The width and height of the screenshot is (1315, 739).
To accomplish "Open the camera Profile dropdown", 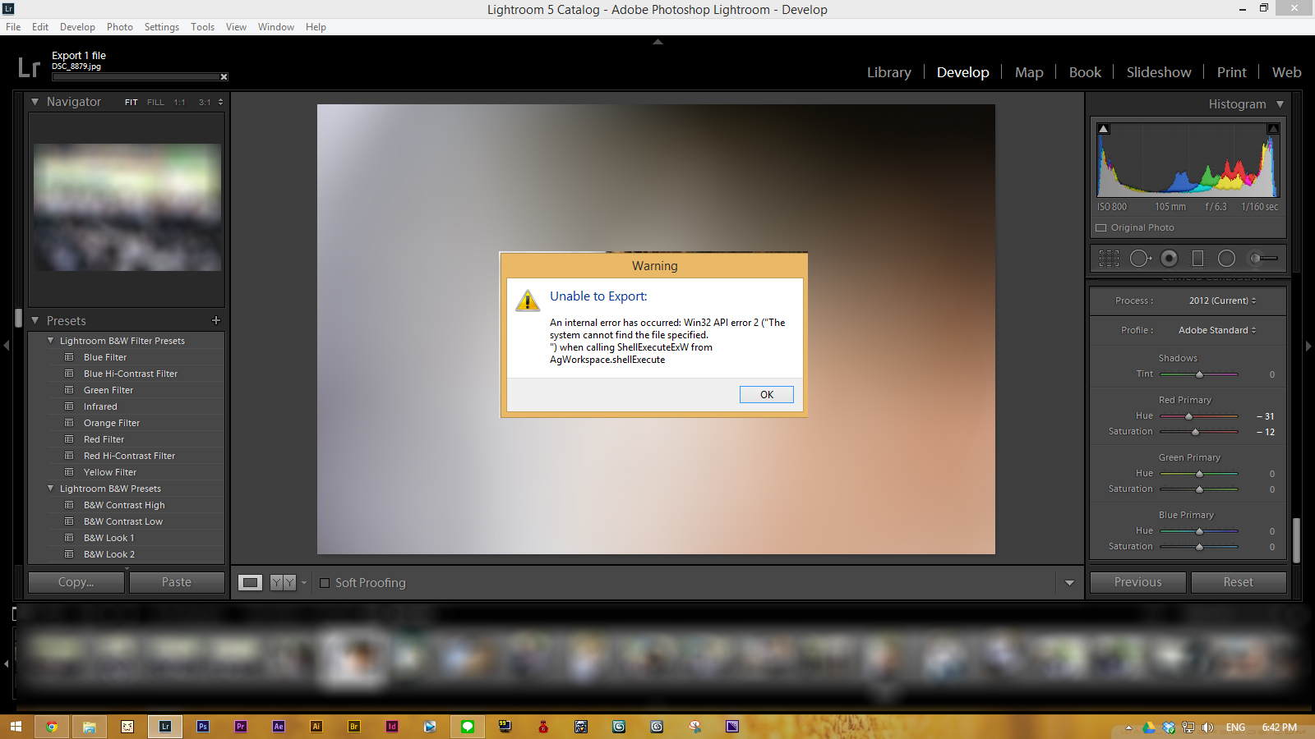I will (1217, 330).
